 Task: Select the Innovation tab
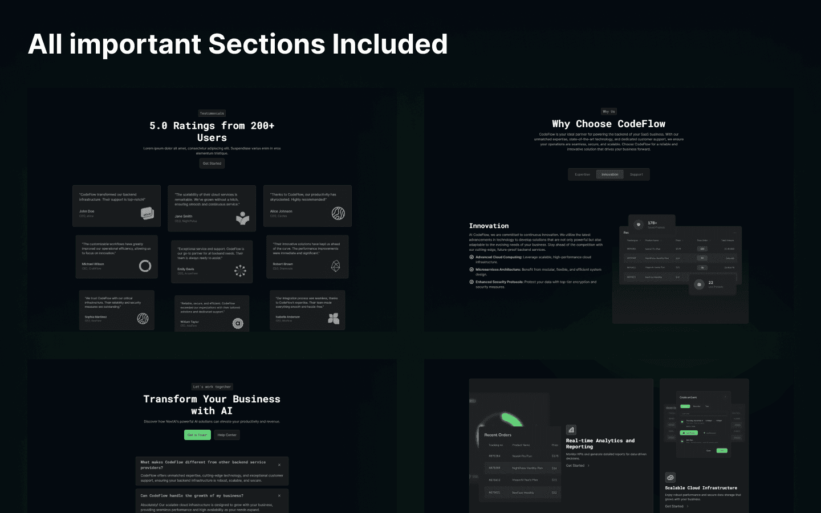[x=610, y=174]
